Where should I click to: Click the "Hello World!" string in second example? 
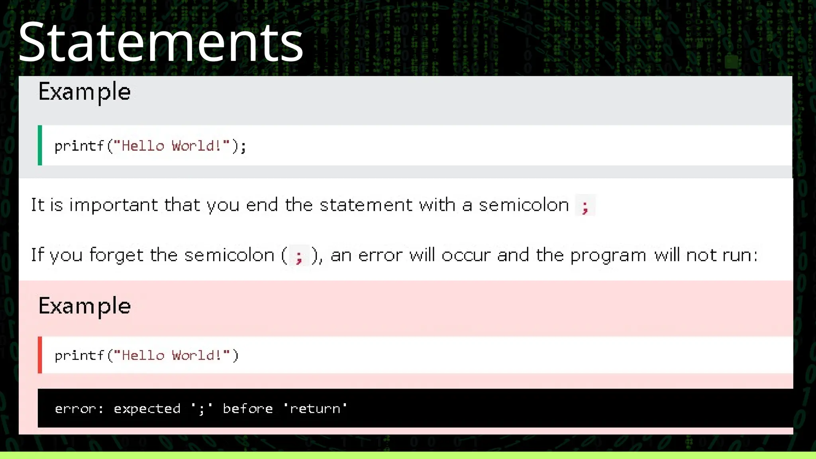click(x=172, y=355)
